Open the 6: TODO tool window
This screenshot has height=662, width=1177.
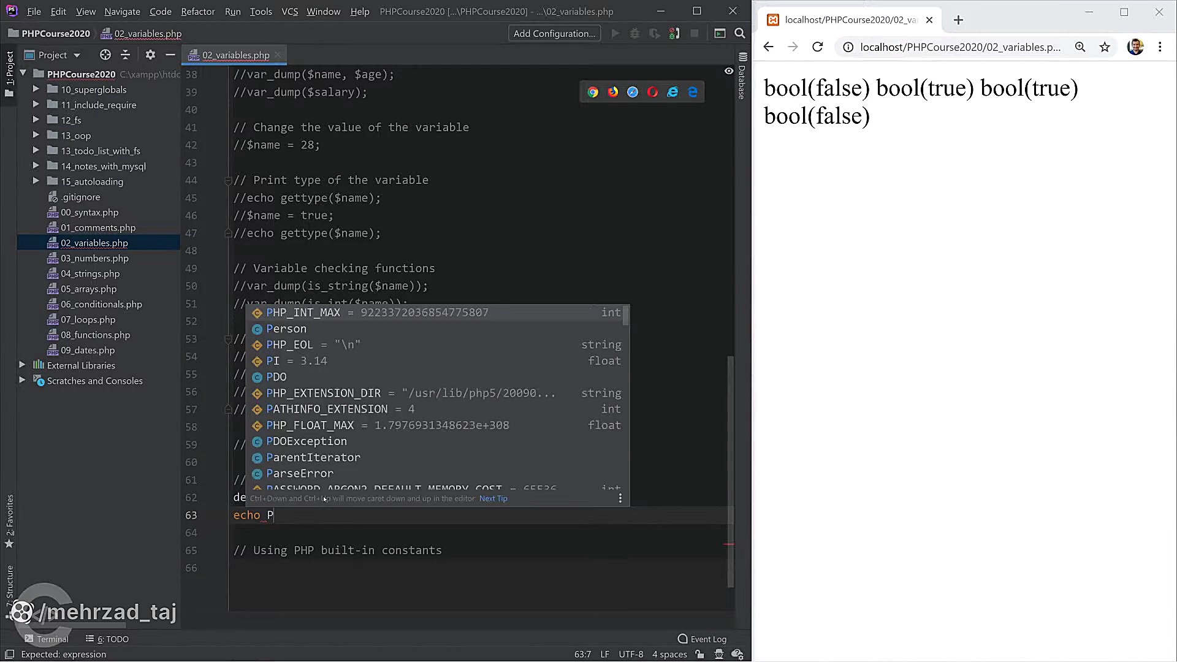(107, 639)
